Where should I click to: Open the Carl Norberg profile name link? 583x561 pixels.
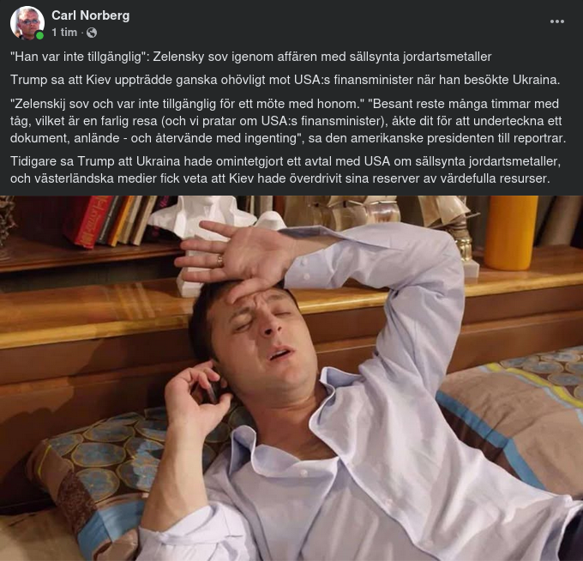[90, 15]
